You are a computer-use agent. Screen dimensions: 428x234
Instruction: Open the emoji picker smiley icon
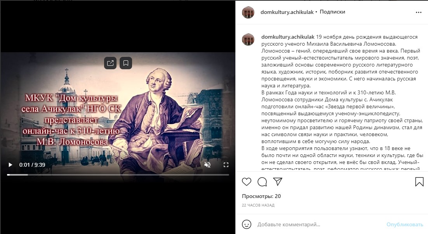pos(247,224)
